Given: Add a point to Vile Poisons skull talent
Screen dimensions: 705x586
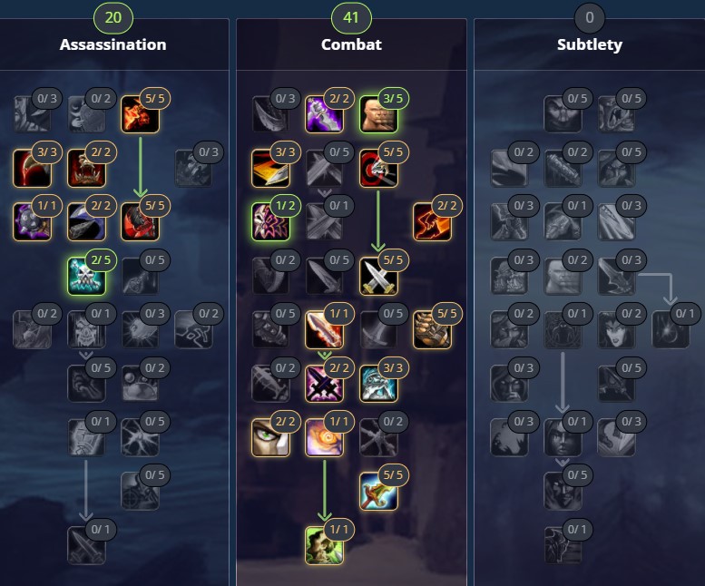Looking at the screenshot, I should 86,276.
